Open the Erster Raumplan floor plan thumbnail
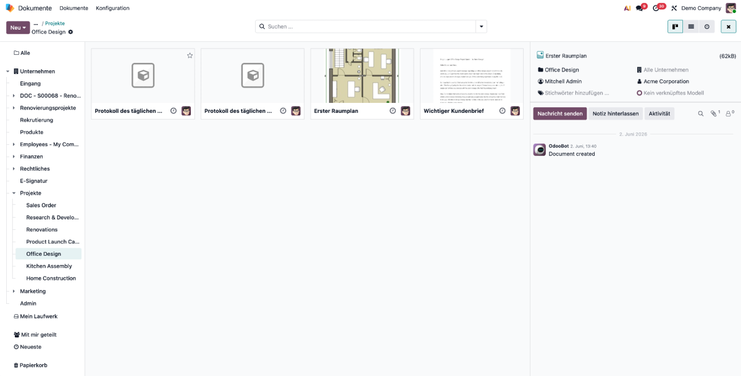The width and height of the screenshot is (741, 376). [x=362, y=76]
